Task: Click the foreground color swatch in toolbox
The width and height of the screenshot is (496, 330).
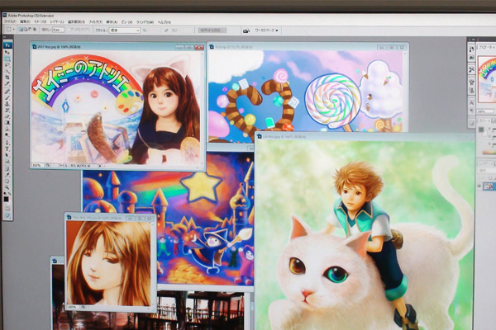Action: click(6, 200)
